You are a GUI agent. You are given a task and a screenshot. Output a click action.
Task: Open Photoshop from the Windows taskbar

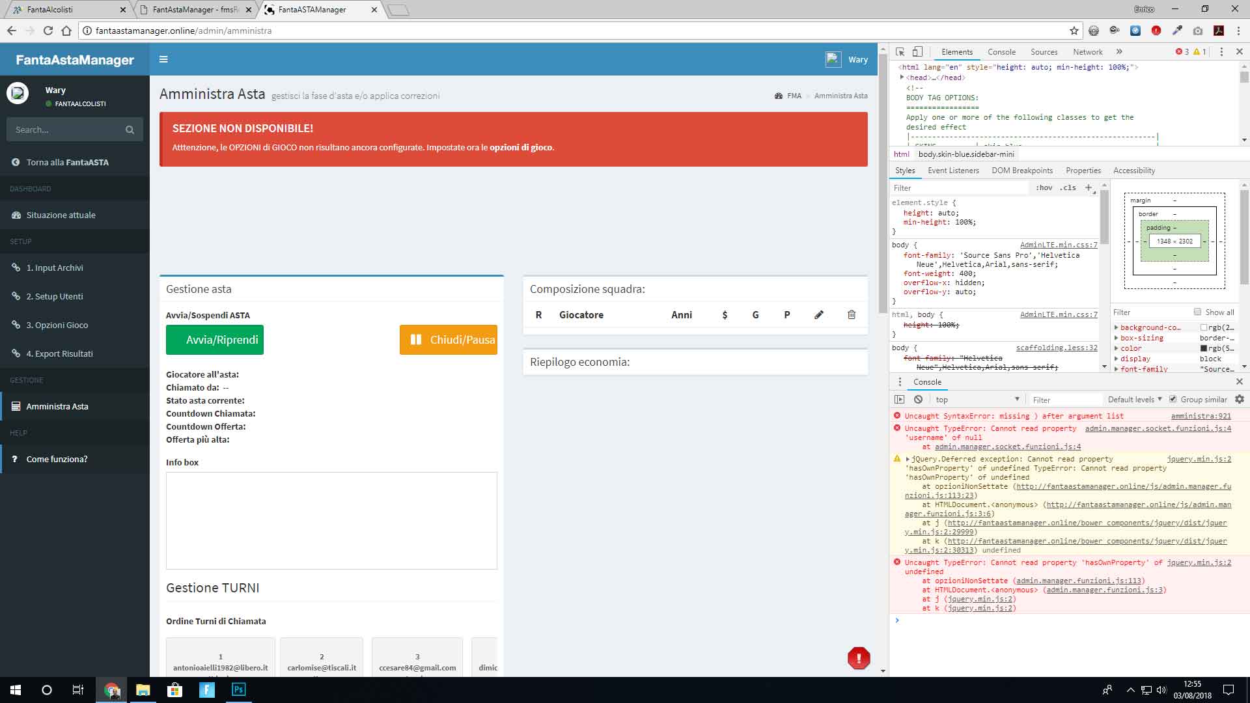click(238, 689)
